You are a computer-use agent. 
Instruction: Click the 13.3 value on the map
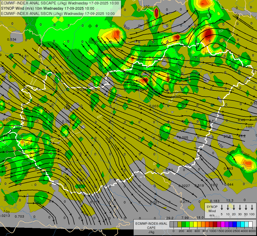coord(230,200)
